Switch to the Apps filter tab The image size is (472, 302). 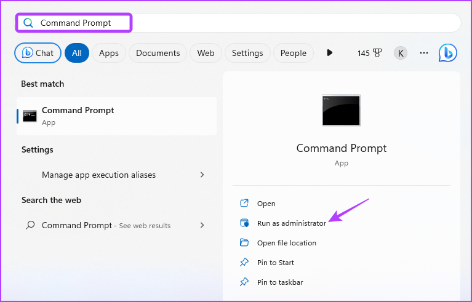pos(109,53)
